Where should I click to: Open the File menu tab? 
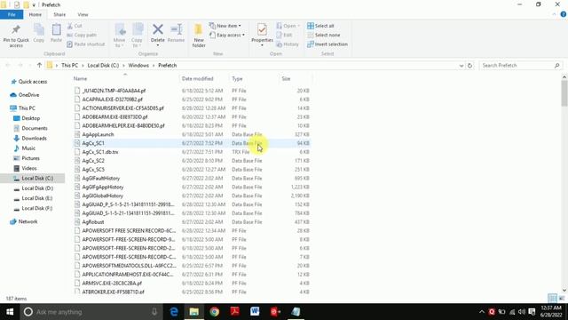tap(12, 14)
